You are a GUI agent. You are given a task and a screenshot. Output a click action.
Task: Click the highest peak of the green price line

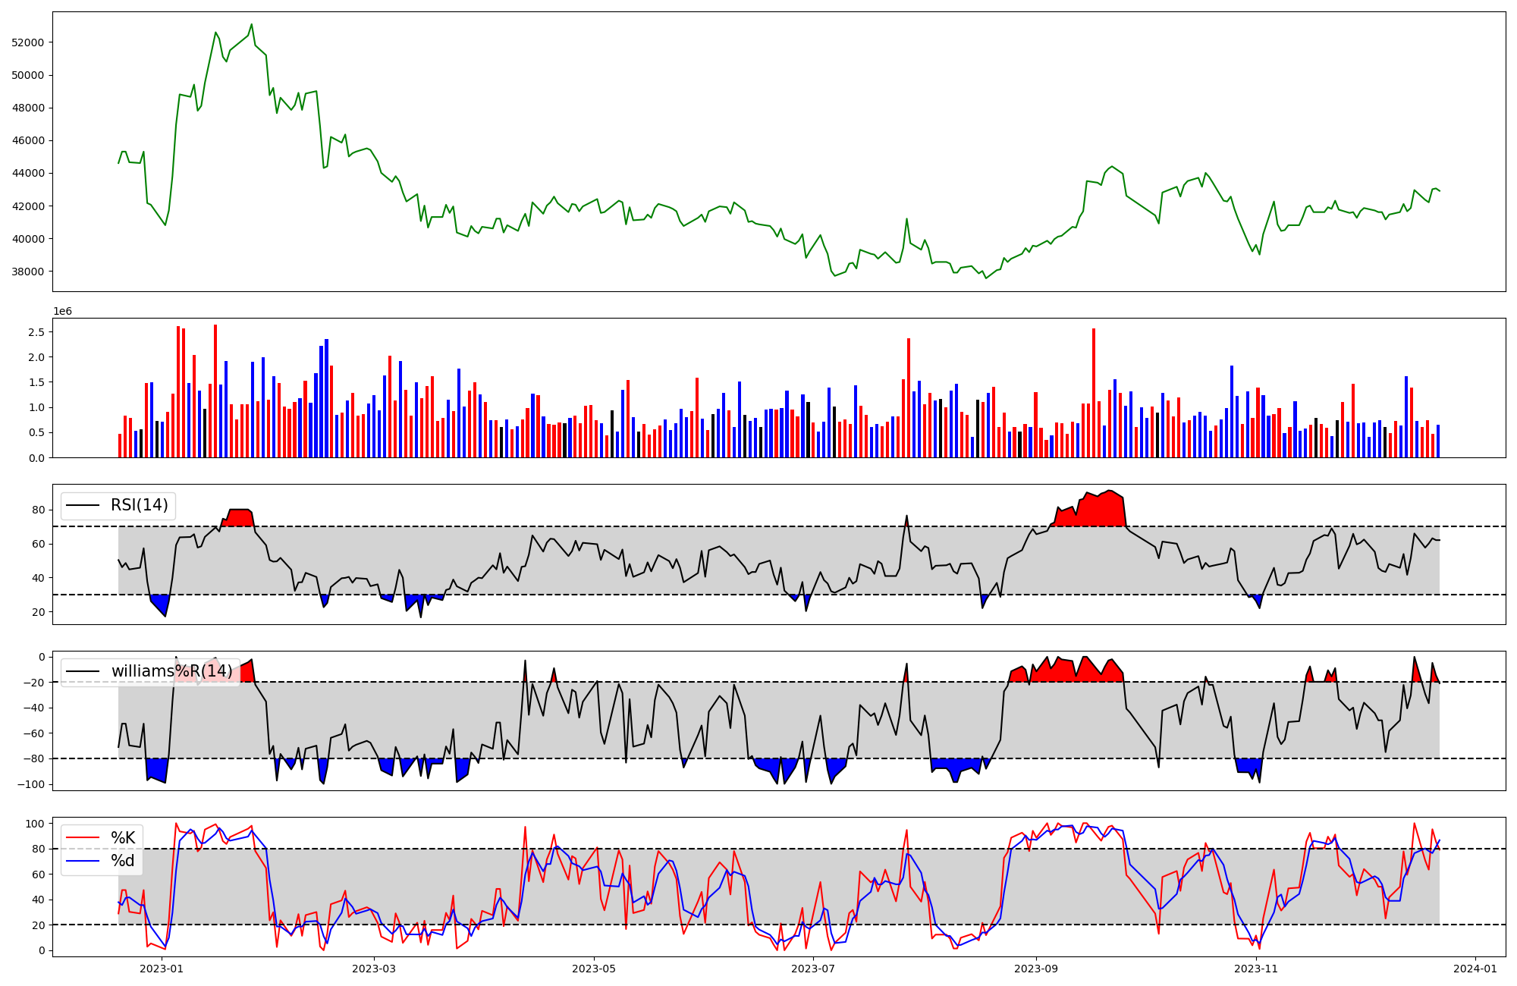tap(252, 24)
